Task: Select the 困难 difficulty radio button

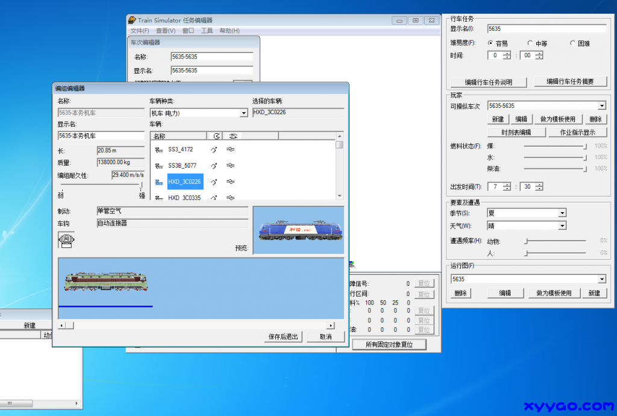Action: 571,43
